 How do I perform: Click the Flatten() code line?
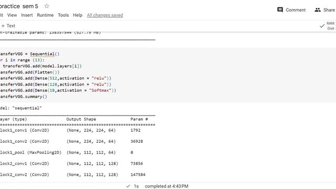pos(29,72)
